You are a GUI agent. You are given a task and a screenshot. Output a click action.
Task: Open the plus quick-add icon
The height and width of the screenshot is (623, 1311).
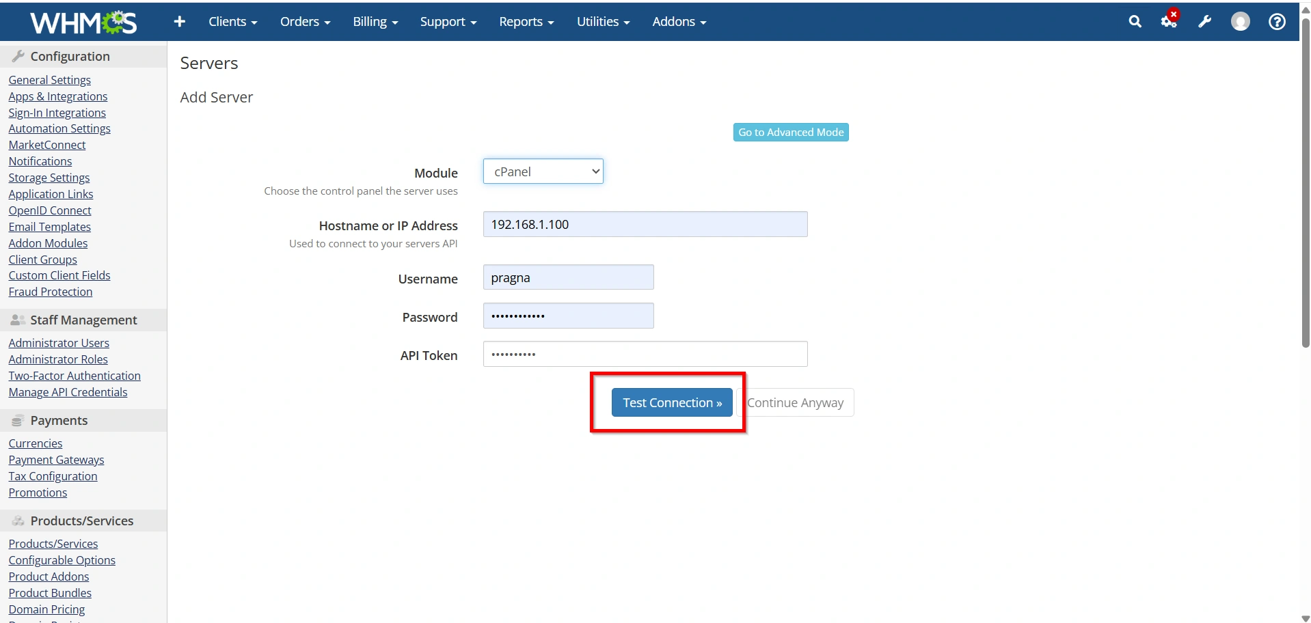pos(180,22)
